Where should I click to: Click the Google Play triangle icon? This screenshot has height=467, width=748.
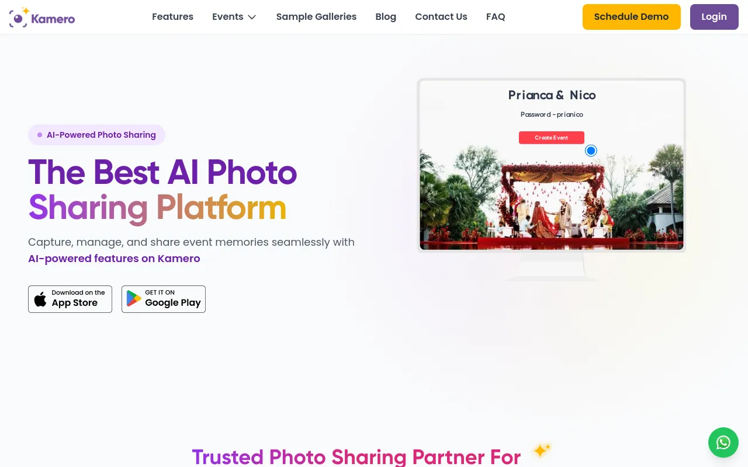click(134, 299)
